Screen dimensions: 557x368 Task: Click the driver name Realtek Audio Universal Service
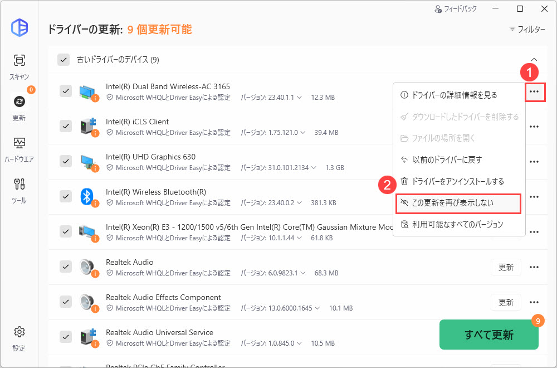(x=159, y=332)
